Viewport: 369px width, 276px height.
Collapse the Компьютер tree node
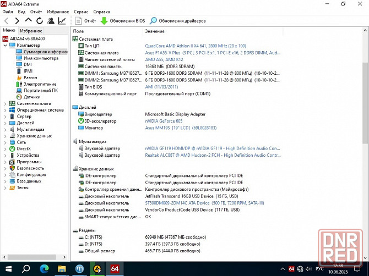point(5,45)
